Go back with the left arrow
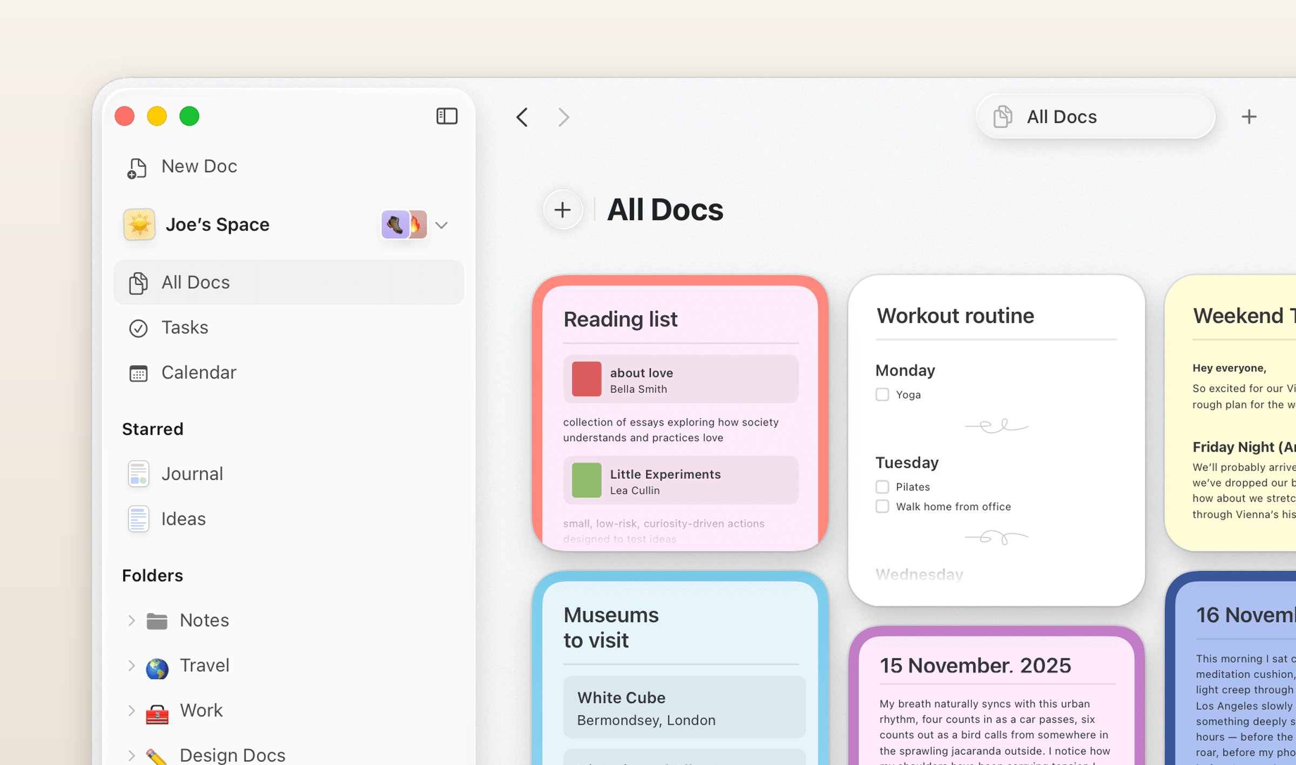This screenshot has width=1296, height=765. click(522, 117)
